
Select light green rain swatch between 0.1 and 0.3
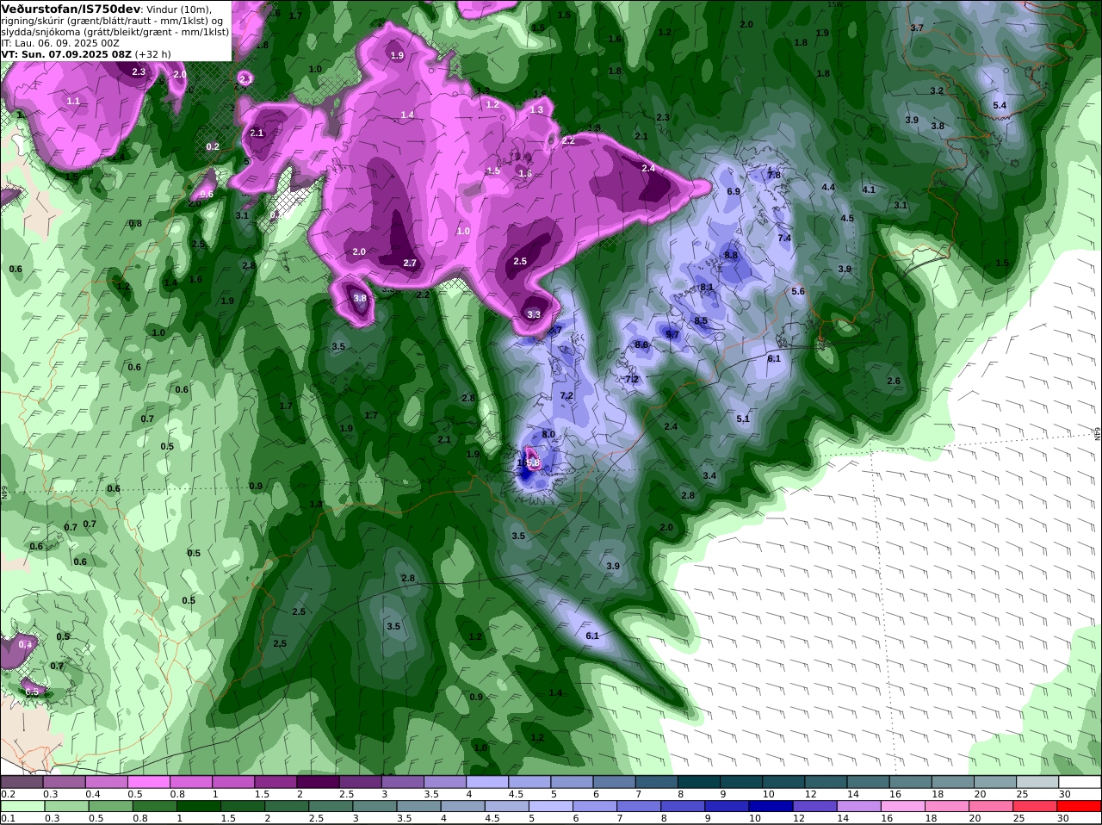click(x=22, y=806)
